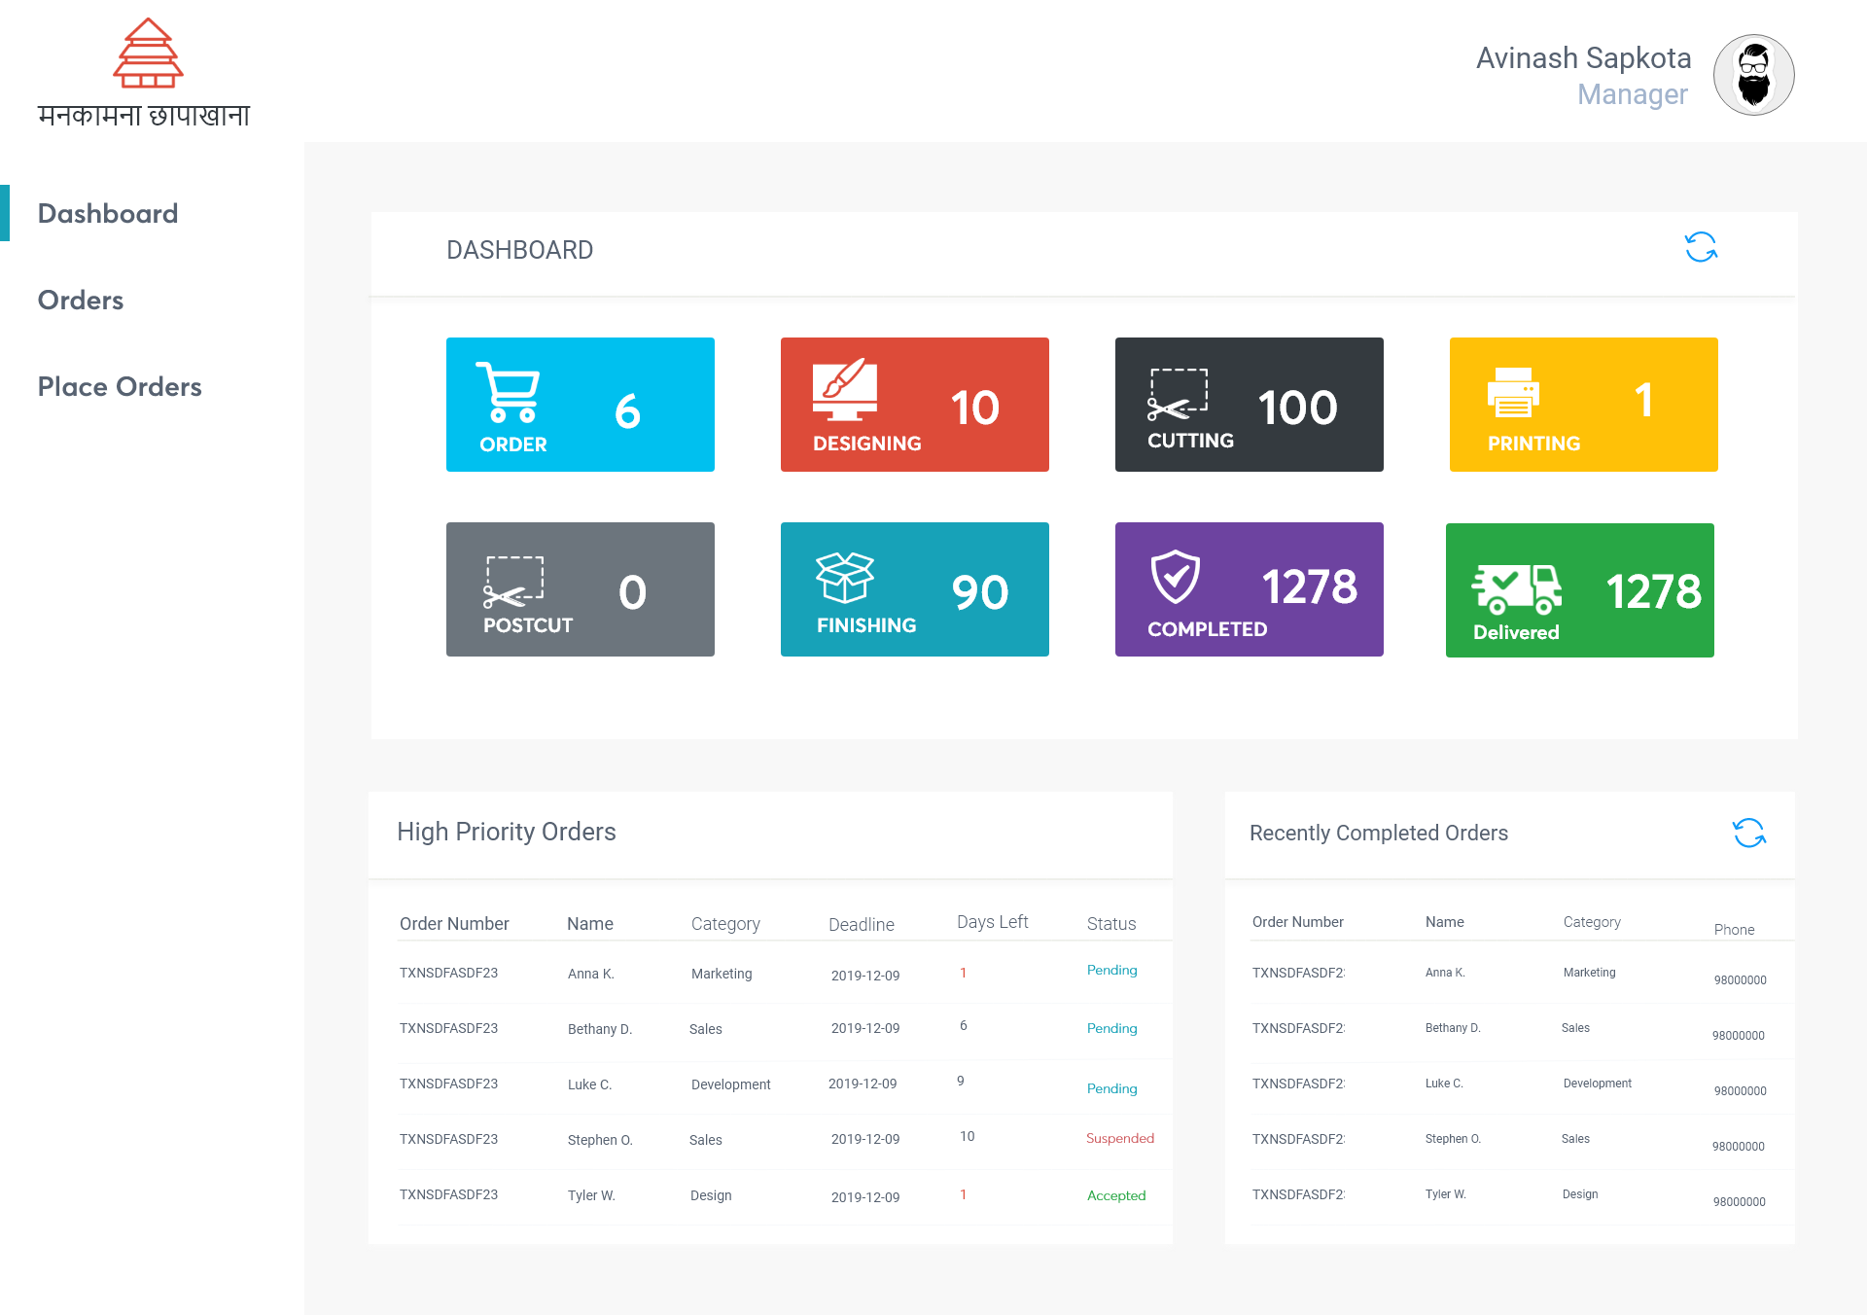Click the Delivered truck icon
This screenshot has height=1315, width=1867.
click(1516, 588)
